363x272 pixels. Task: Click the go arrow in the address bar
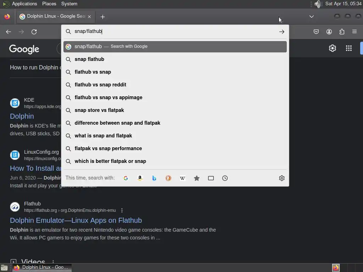[x=281, y=32]
